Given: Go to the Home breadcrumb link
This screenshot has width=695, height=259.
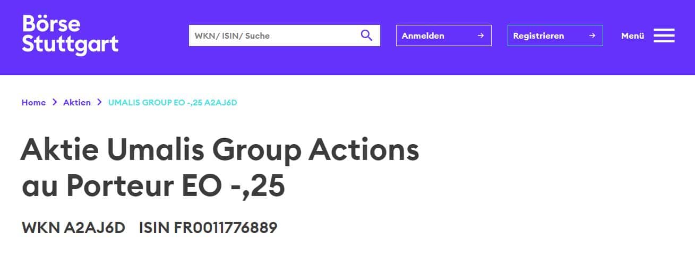Looking at the screenshot, I should tap(33, 102).
